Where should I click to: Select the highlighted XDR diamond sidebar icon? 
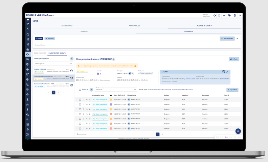point(28,54)
